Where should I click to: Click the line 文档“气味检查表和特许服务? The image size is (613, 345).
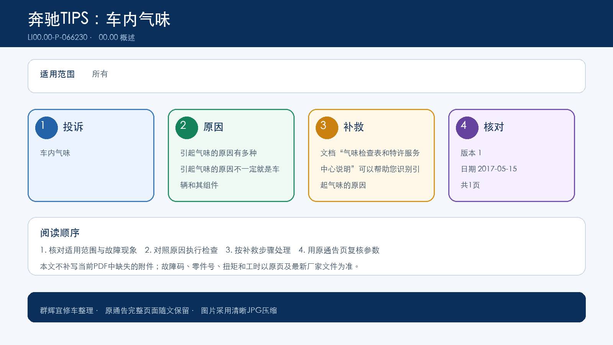(370, 153)
